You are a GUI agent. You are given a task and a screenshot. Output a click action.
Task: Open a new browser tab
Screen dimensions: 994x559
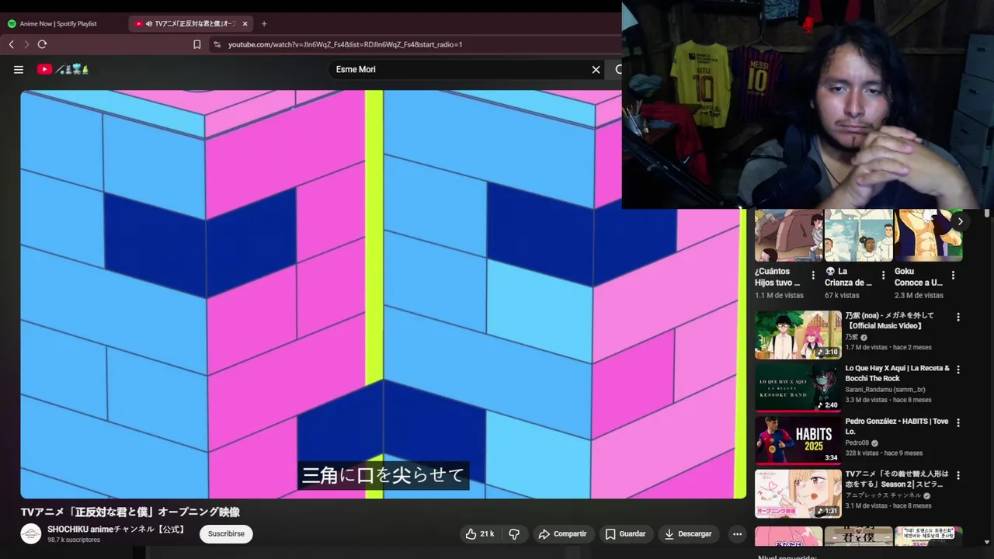[x=264, y=23]
